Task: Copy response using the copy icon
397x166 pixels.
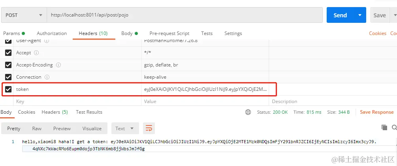Action: pos(384,127)
